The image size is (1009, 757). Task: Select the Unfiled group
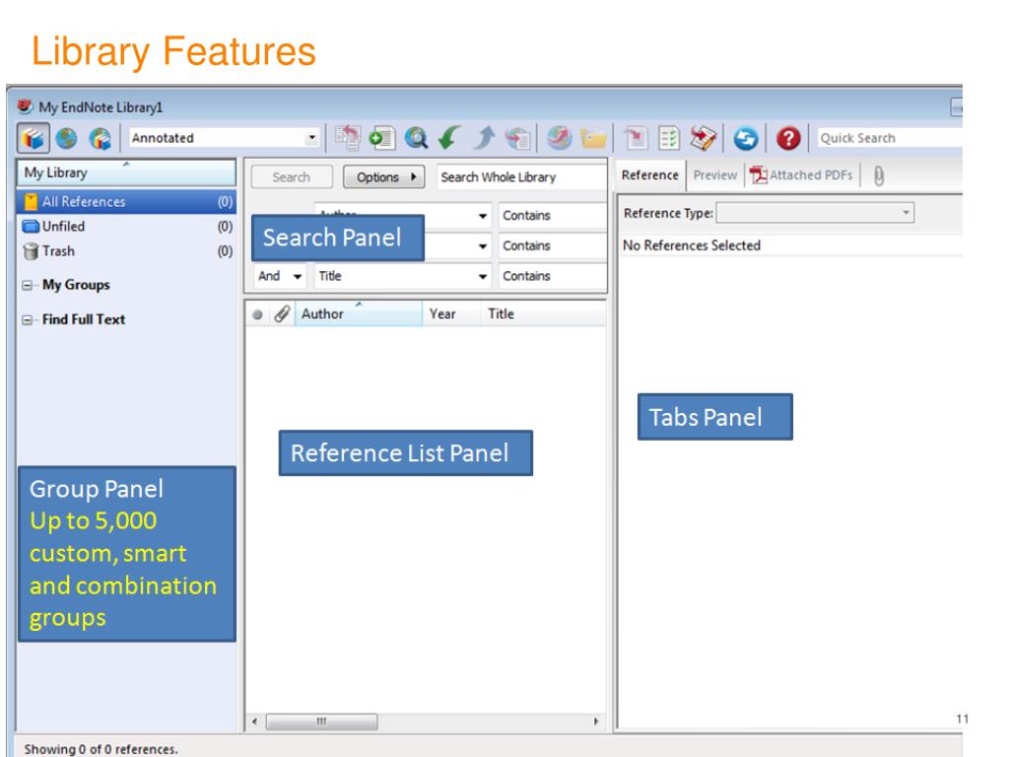[x=127, y=227]
